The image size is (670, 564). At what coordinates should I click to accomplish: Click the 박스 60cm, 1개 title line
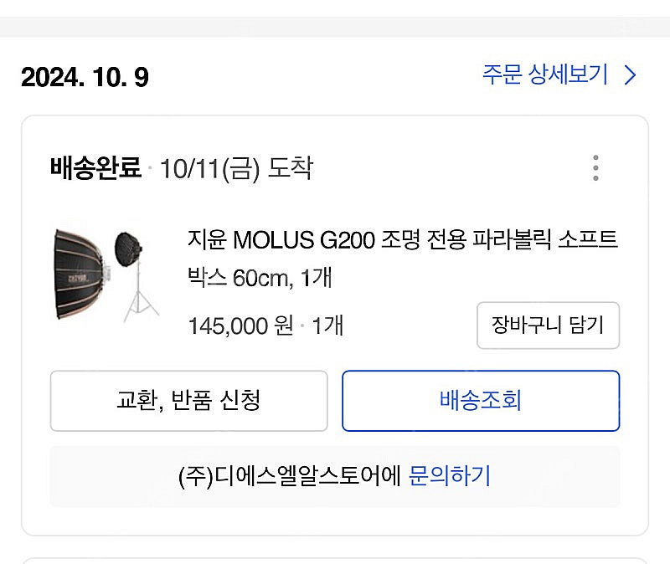pos(260,277)
